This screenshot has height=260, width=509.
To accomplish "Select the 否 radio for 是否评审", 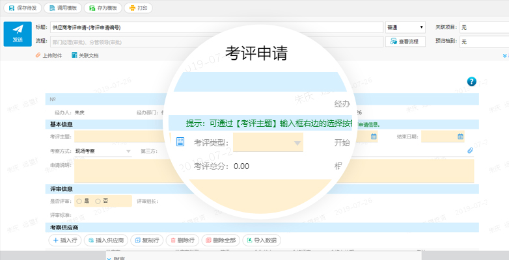I will coord(98,201).
